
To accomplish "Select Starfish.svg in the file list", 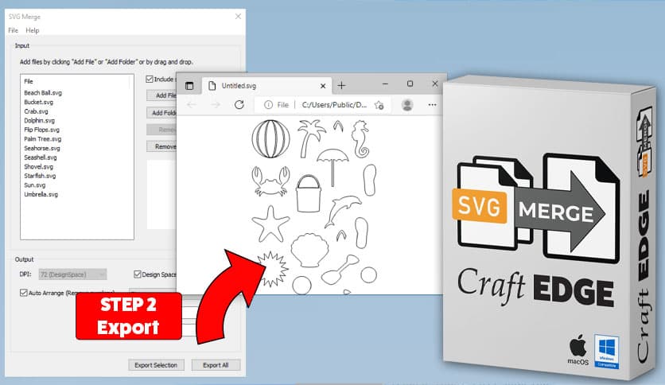I will pos(40,176).
